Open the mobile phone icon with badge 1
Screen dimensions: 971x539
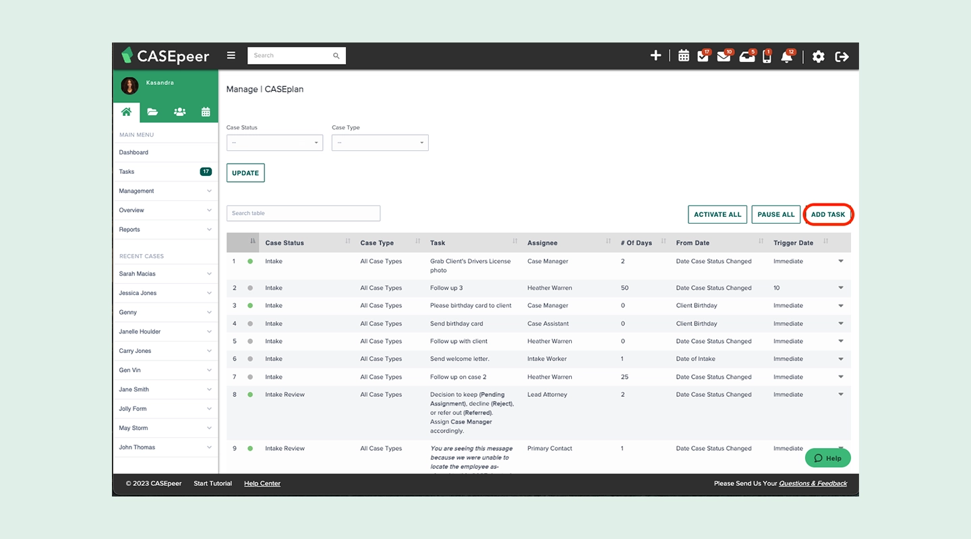(767, 57)
